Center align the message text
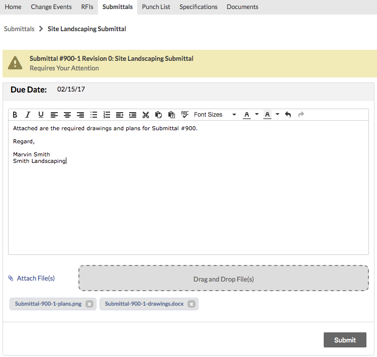 point(67,115)
